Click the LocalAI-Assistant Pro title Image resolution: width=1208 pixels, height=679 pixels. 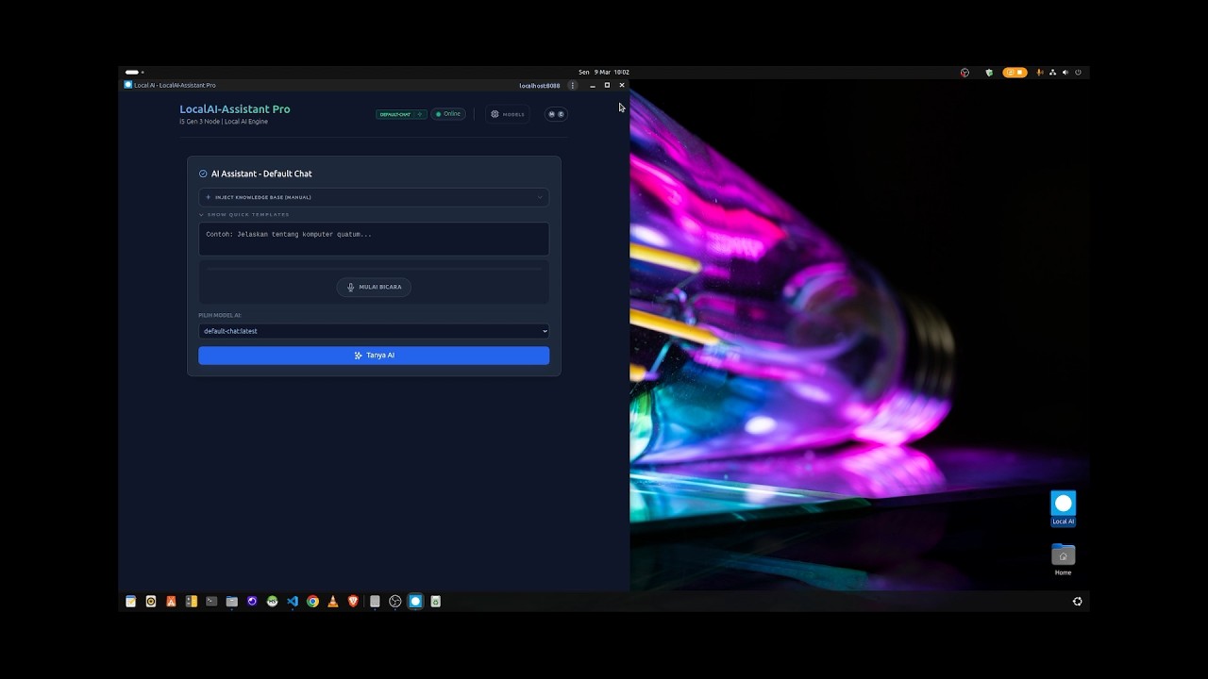(x=235, y=109)
